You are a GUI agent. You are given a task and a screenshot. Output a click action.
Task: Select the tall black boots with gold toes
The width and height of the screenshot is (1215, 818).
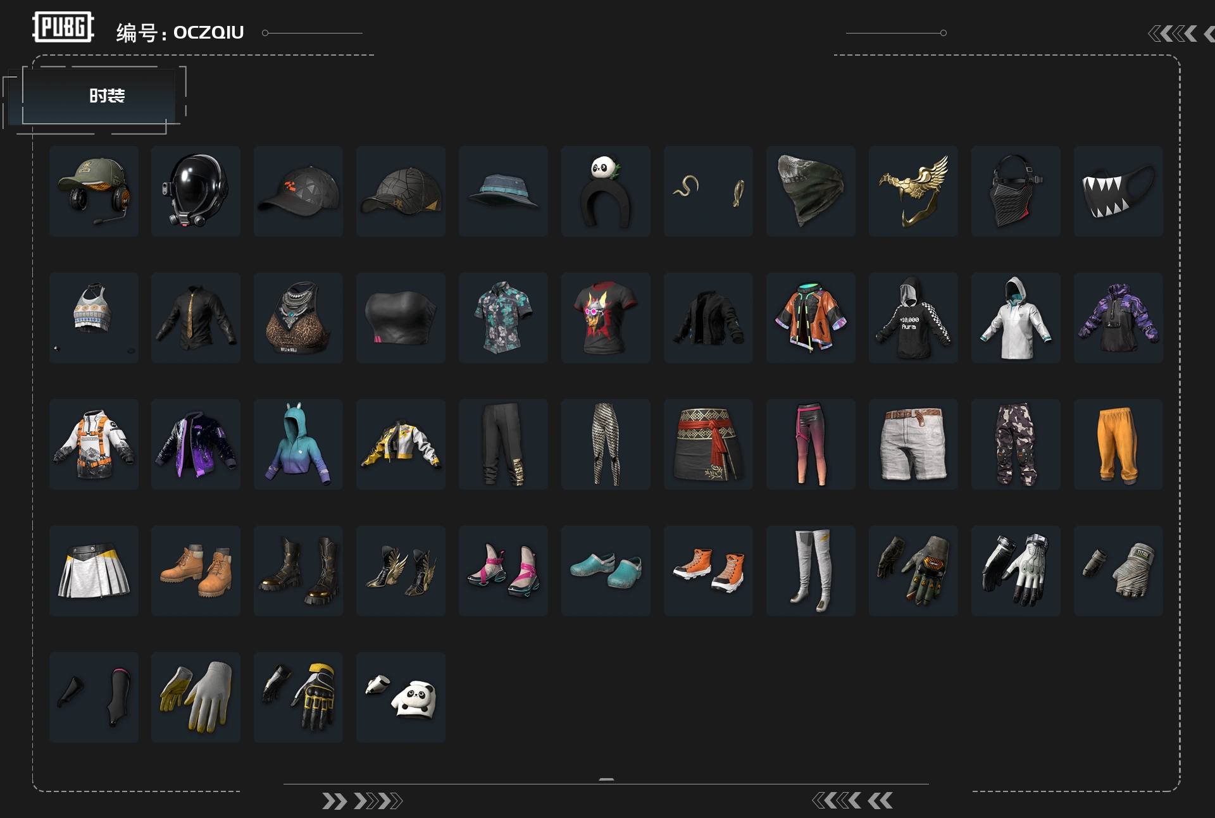coord(299,571)
